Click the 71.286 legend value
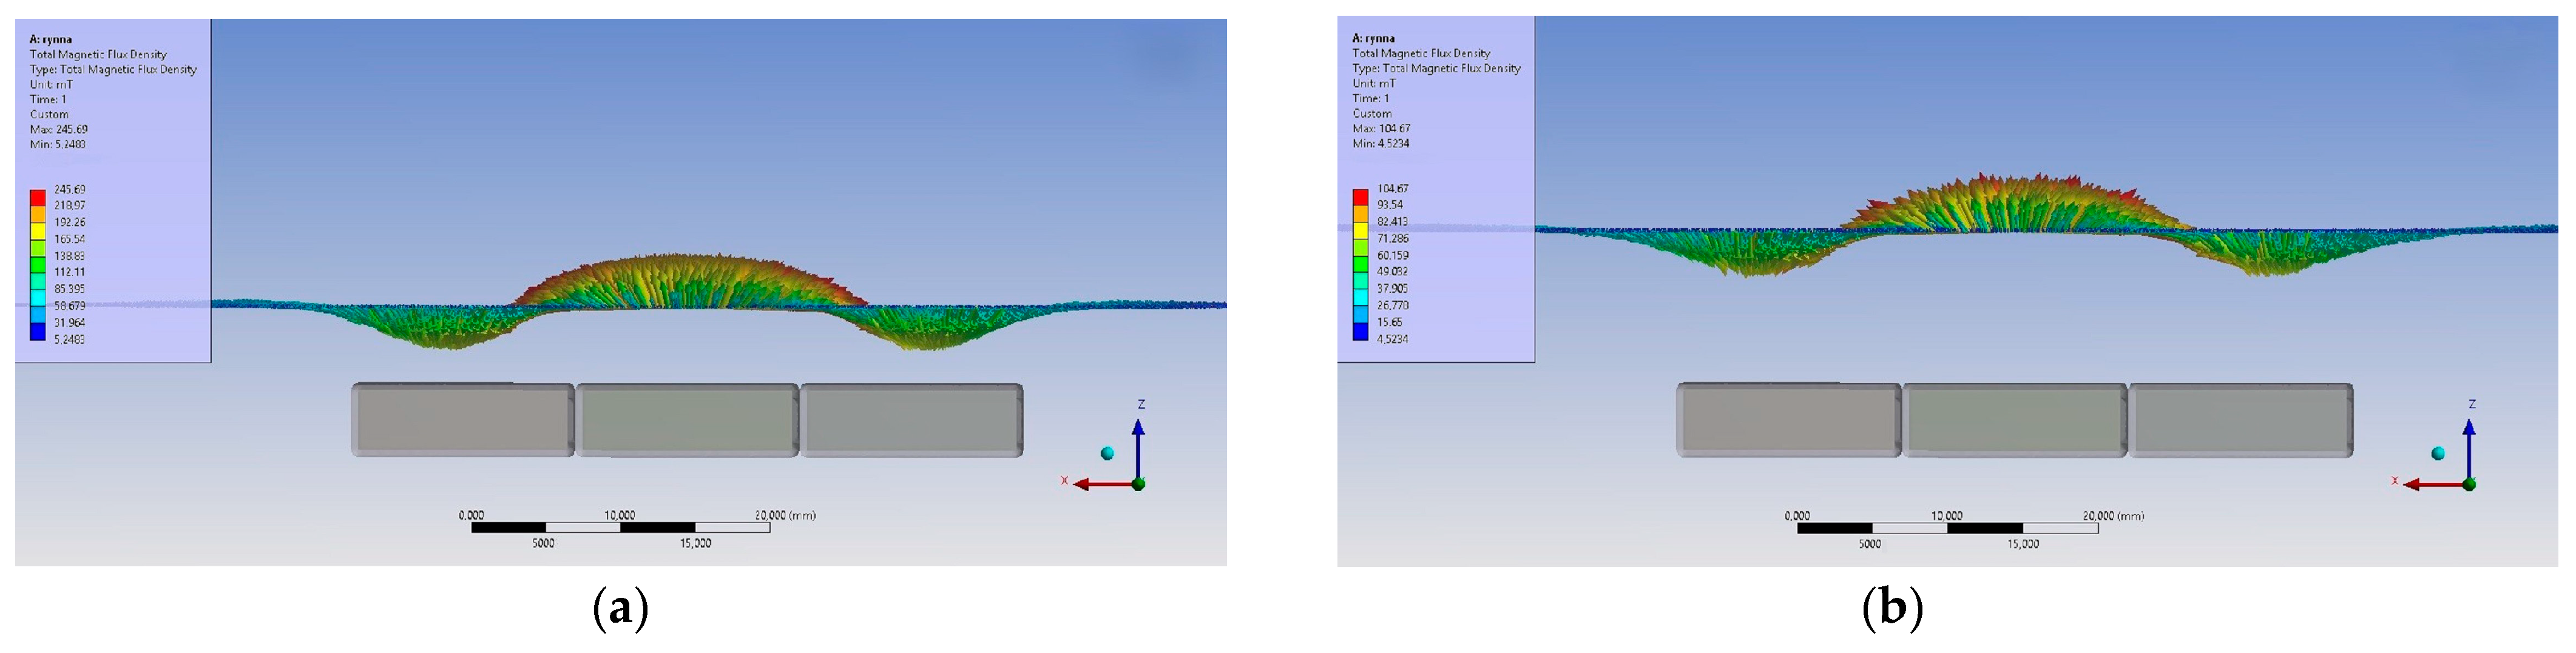Viewport: 2576px width, 653px height. pos(1393,239)
